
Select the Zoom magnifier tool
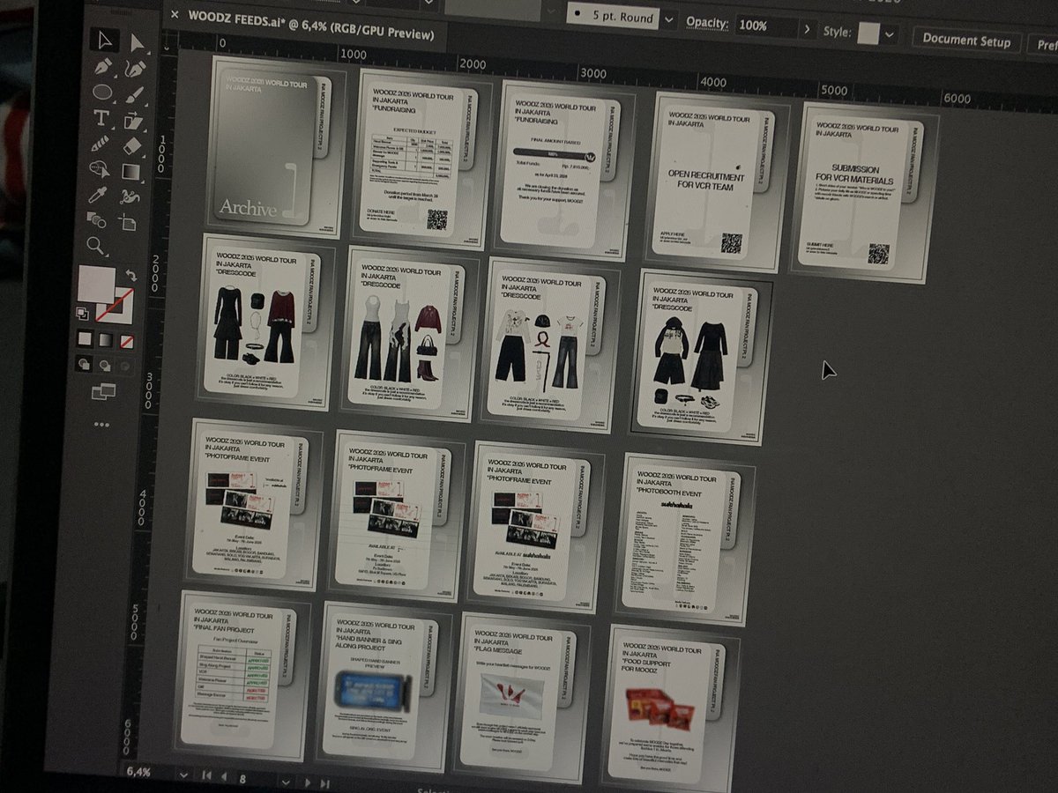tap(96, 246)
